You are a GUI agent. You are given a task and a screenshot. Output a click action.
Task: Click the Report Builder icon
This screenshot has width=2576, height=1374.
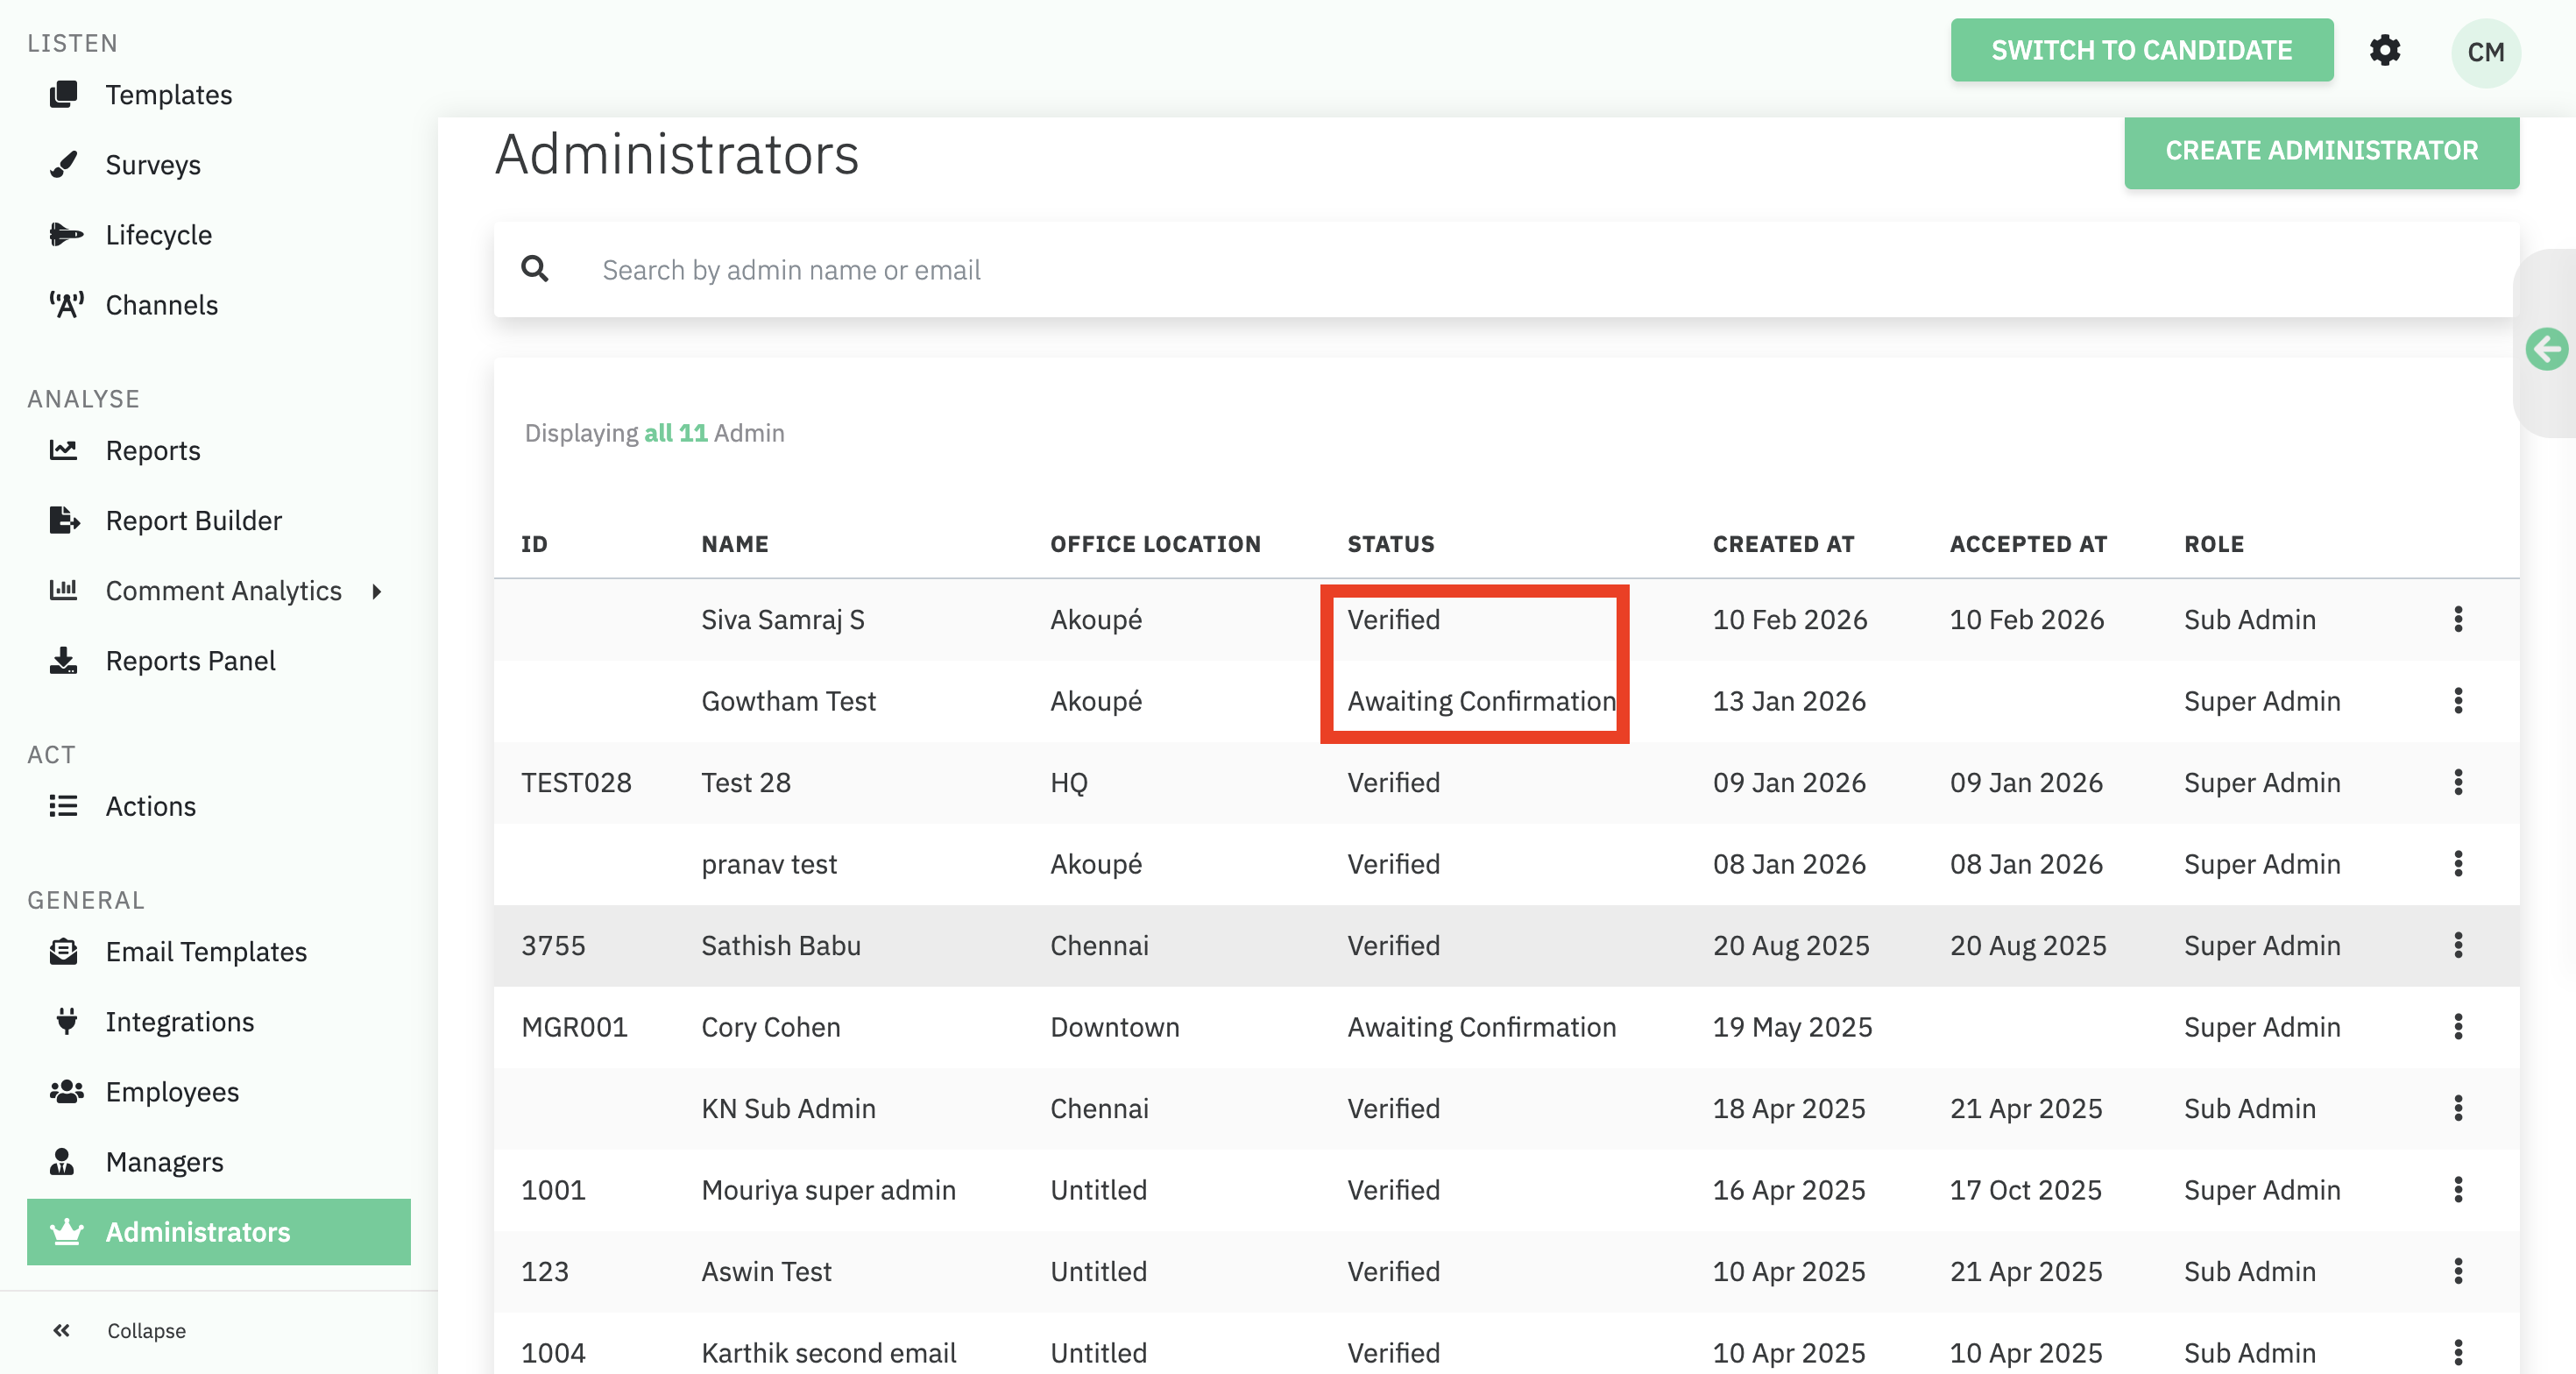tap(64, 521)
